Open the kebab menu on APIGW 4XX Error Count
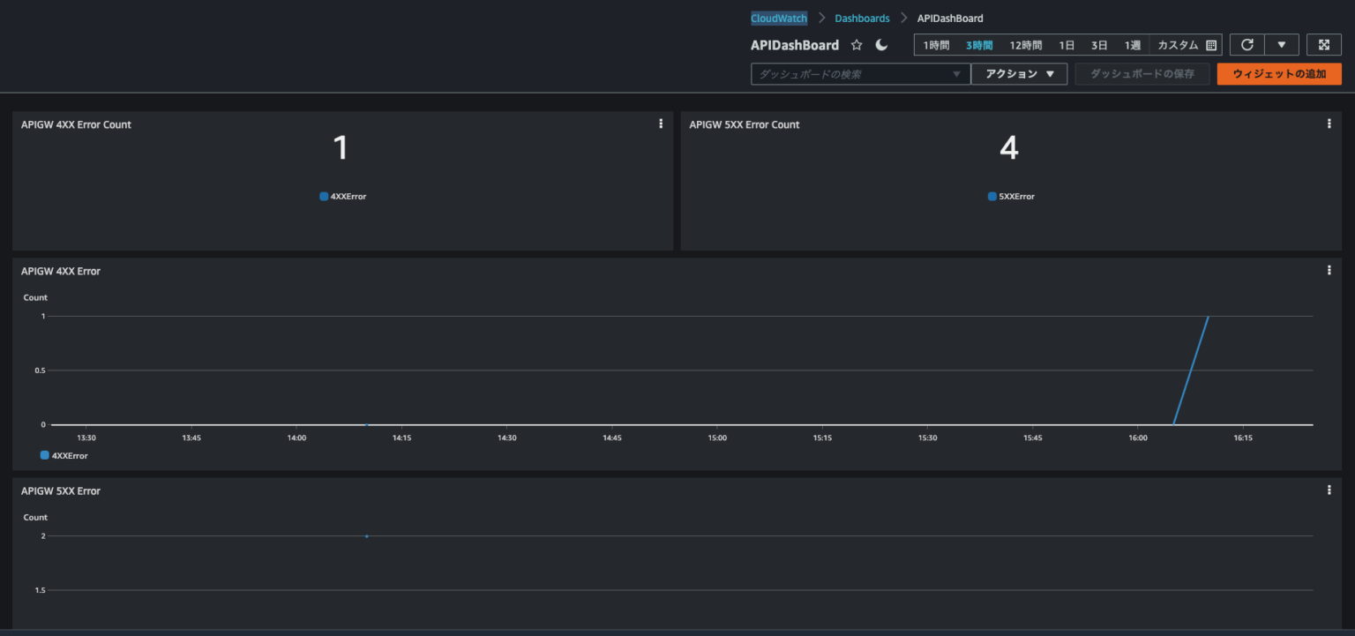The image size is (1355, 636). click(661, 123)
